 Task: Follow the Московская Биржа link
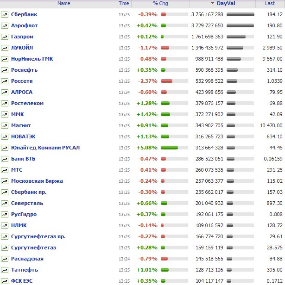tap(37, 181)
